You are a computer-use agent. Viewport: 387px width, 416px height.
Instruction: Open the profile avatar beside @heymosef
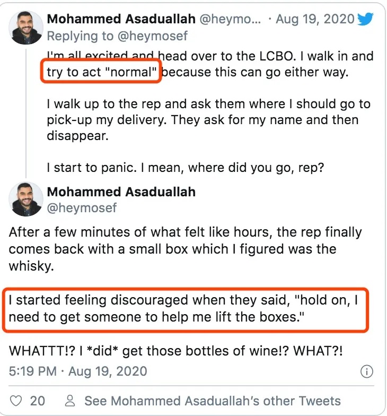(26, 199)
